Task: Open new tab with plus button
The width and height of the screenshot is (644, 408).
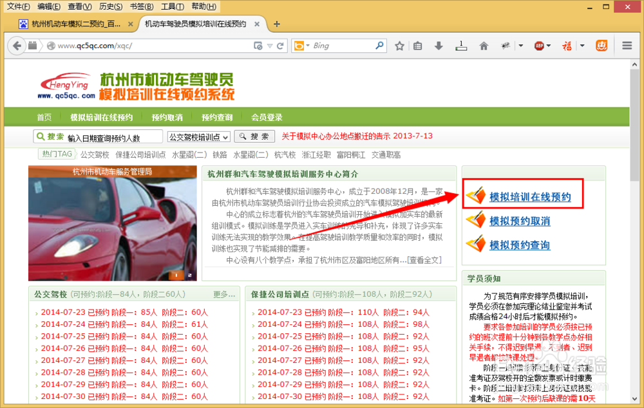Action: [x=277, y=24]
